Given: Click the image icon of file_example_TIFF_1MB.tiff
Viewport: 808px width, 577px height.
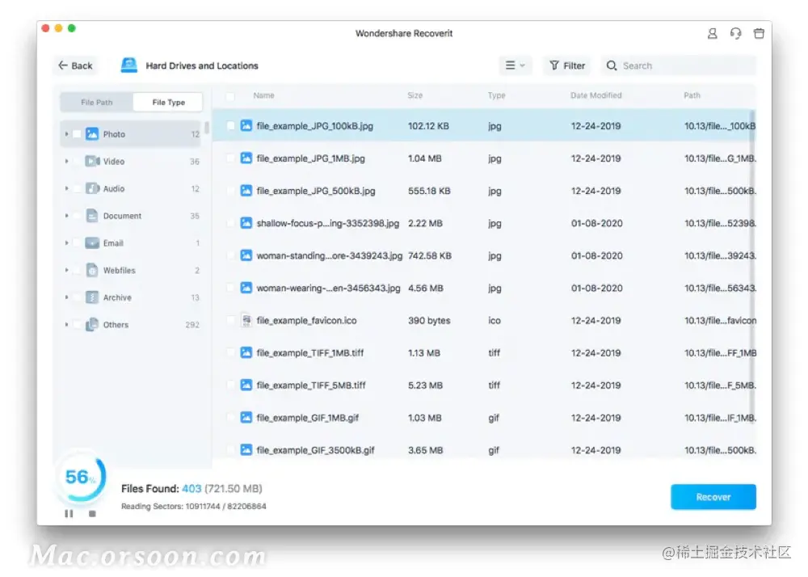Looking at the screenshot, I should point(246,353).
